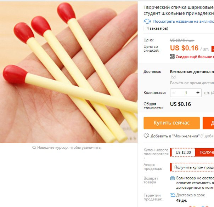Increase quantity with the plus button

(x=198, y=93)
